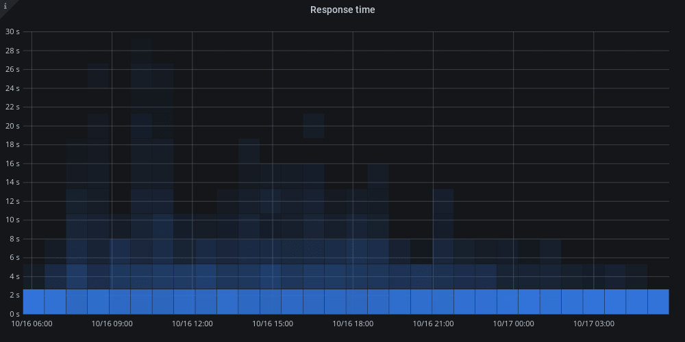
Task: Click the 10/16 12:00 time label
Action: click(192, 324)
